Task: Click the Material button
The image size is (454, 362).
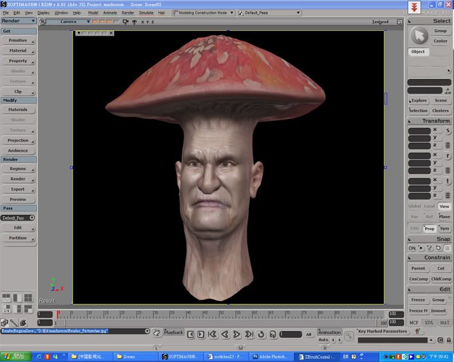Action: [x=18, y=51]
